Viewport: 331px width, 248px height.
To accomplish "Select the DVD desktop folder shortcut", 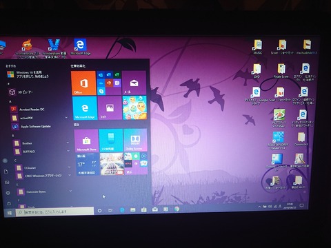I will click(x=257, y=71).
